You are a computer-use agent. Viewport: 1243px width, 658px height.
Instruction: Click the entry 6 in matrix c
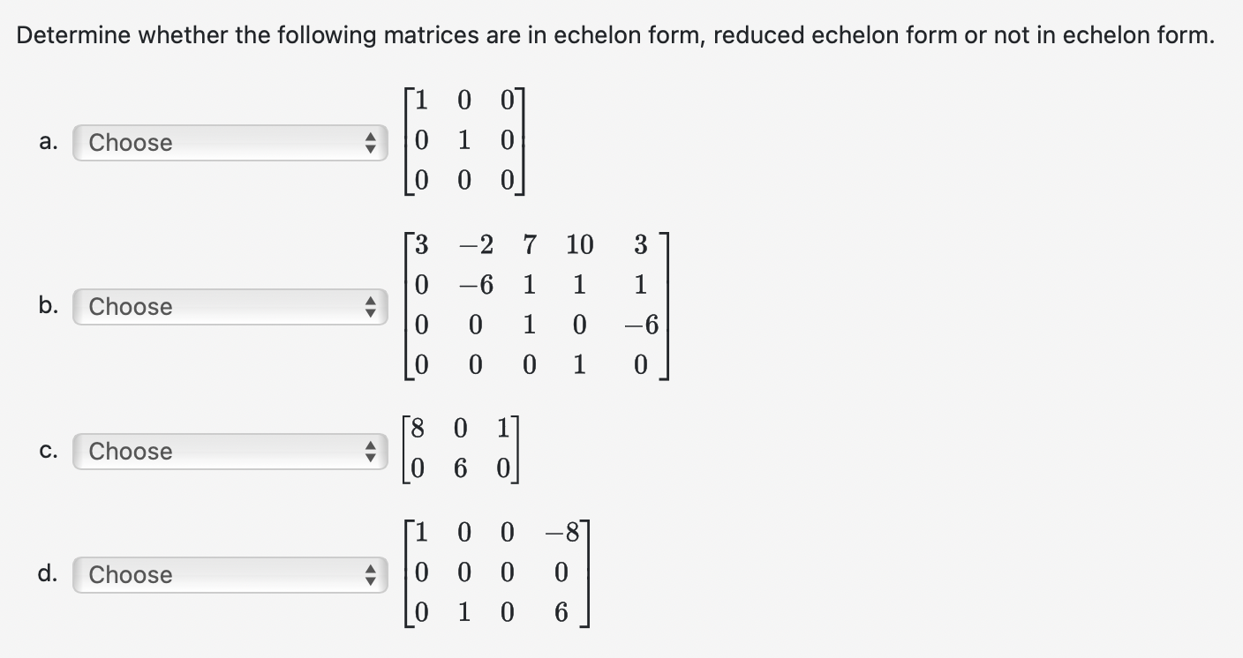[x=459, y=465]
